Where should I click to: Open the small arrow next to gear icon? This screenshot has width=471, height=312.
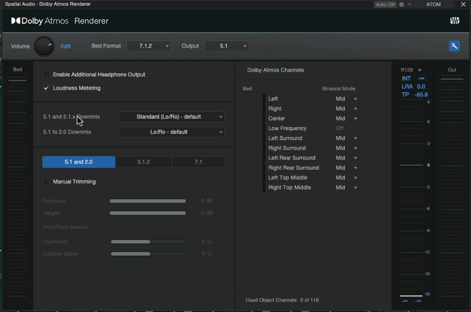pos(409,5)
